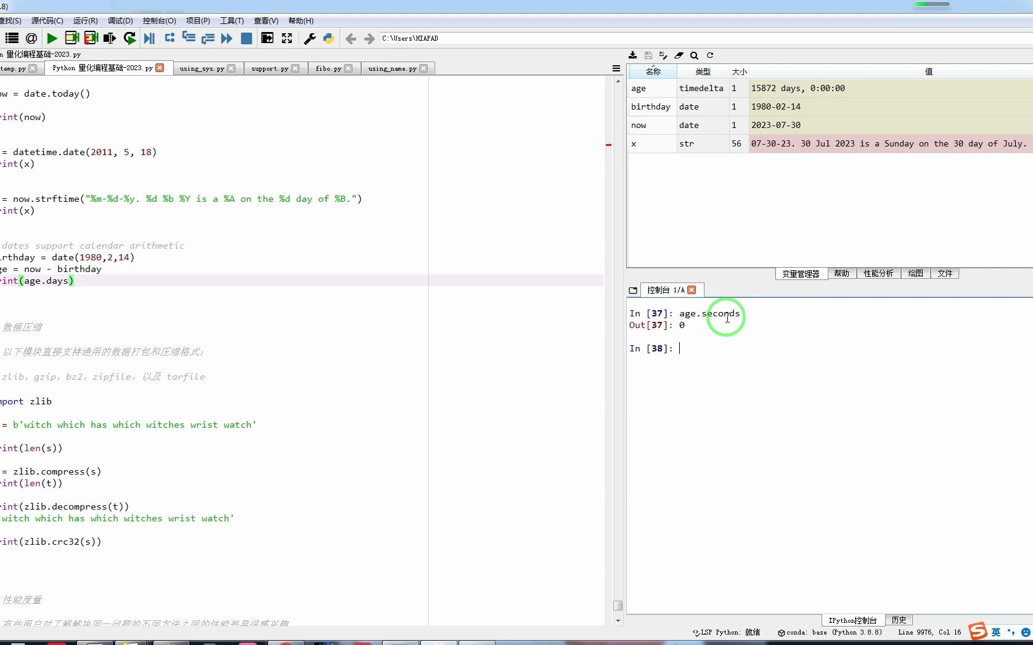The width and height of the screenshot is (1033, 645).
Task: Open the editor pane options menu
Action: [x=616, y=68]
